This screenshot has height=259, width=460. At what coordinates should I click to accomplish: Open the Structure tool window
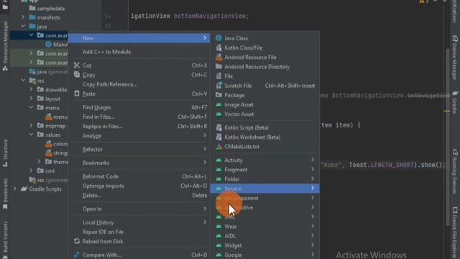pos(5,153)
